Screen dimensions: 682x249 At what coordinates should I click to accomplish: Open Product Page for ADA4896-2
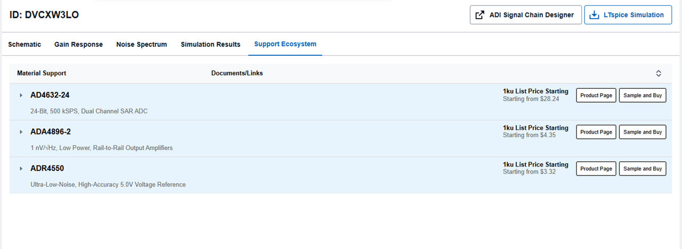596,132
